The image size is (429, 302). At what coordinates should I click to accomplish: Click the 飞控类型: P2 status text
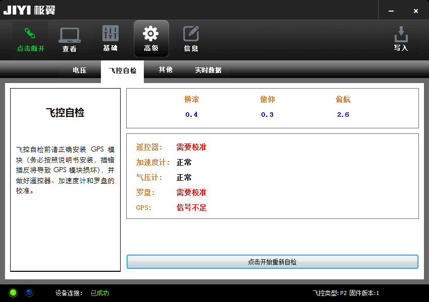[x=330, y=293]
